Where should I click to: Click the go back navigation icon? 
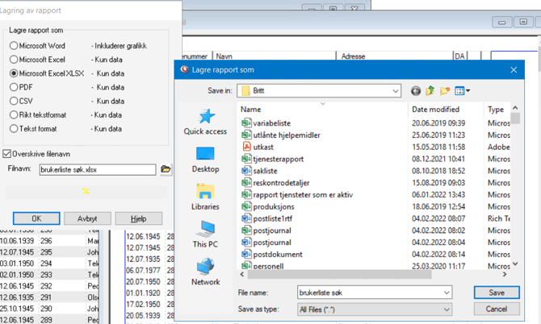point(415,91)
